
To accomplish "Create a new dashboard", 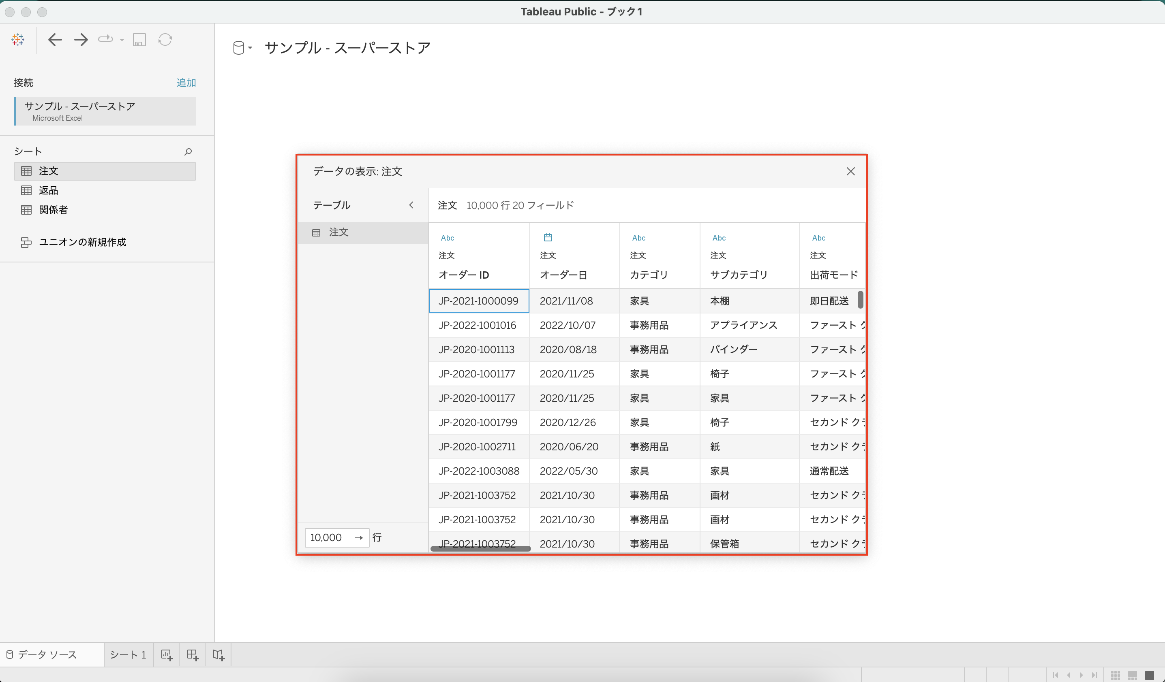I will 193,655.
